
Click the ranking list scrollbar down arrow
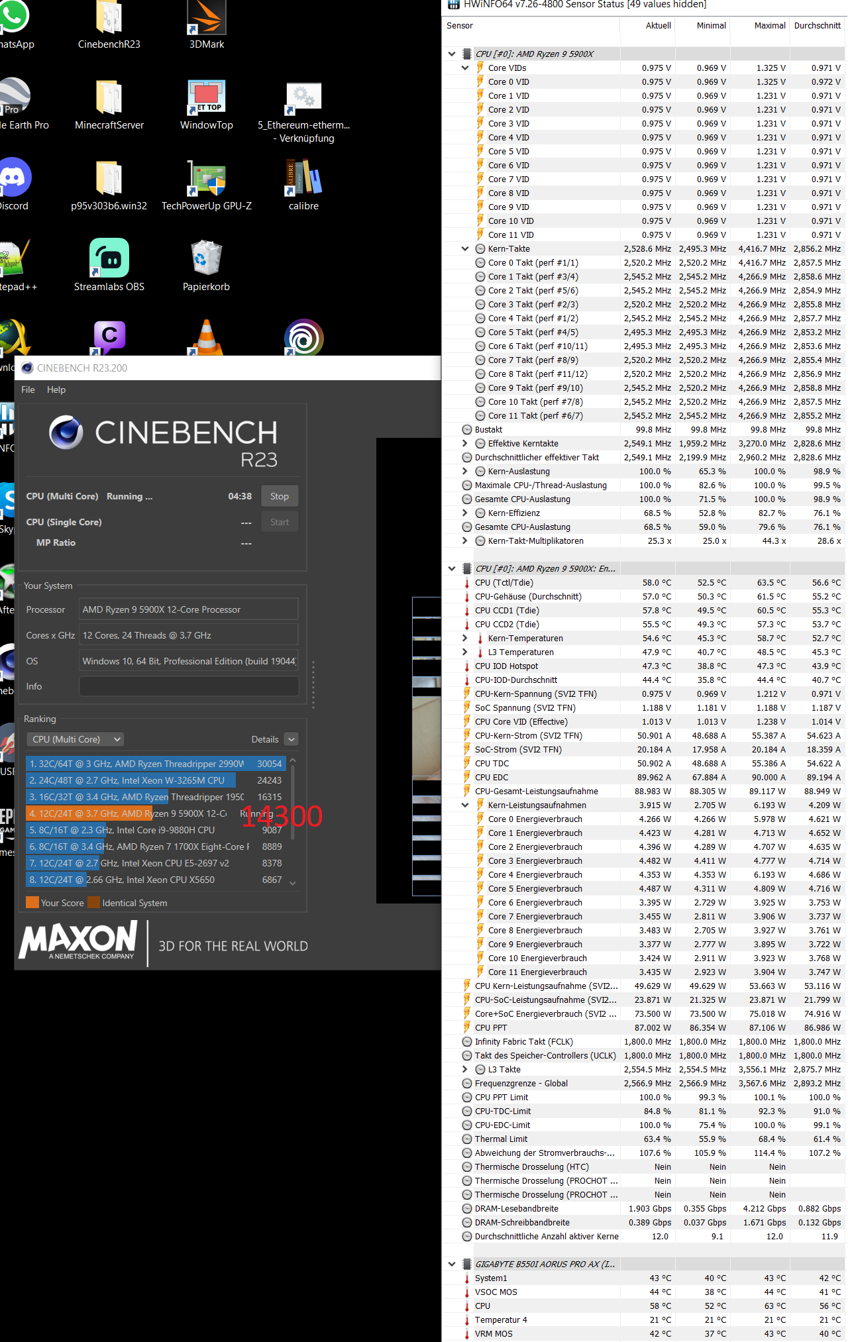293,883
